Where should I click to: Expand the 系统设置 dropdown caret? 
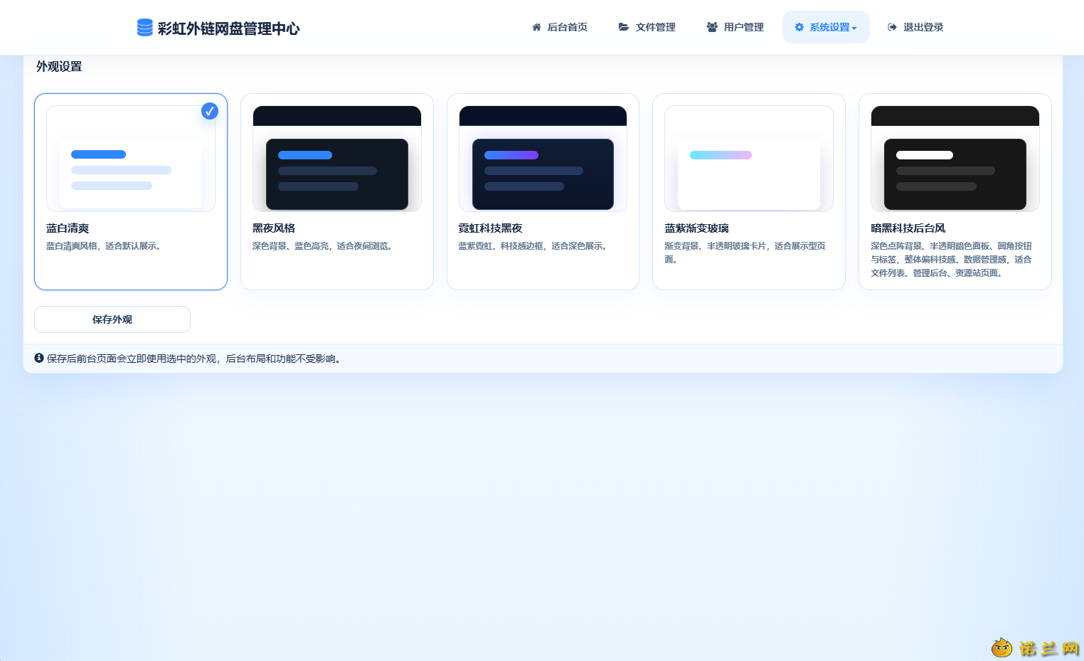click(x=854, y=28)
